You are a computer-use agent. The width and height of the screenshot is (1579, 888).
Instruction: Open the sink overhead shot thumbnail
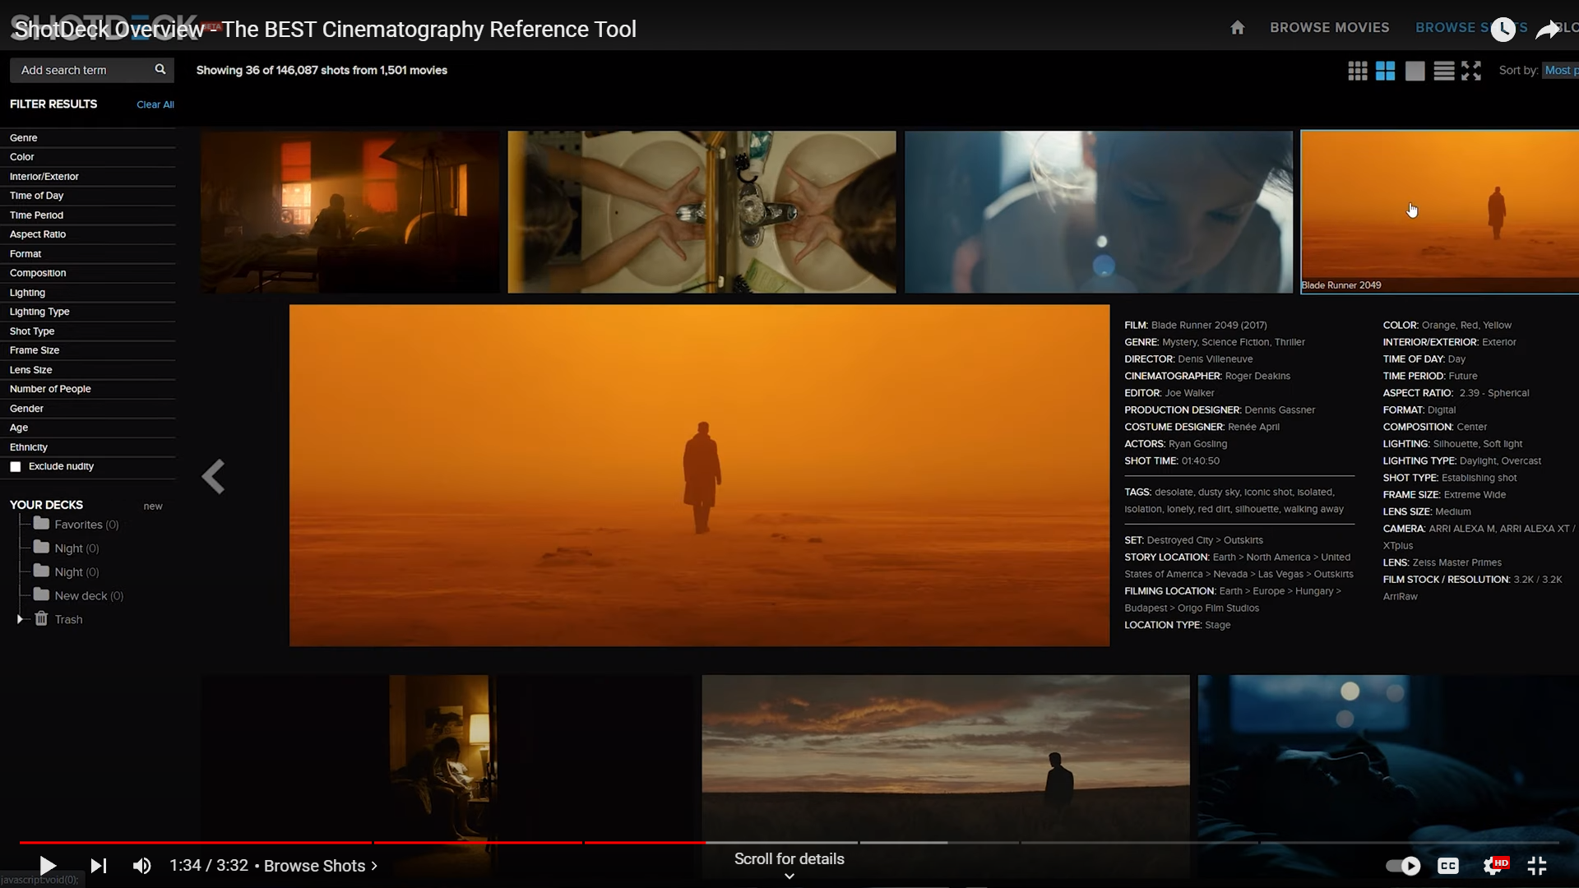(702, 211)
